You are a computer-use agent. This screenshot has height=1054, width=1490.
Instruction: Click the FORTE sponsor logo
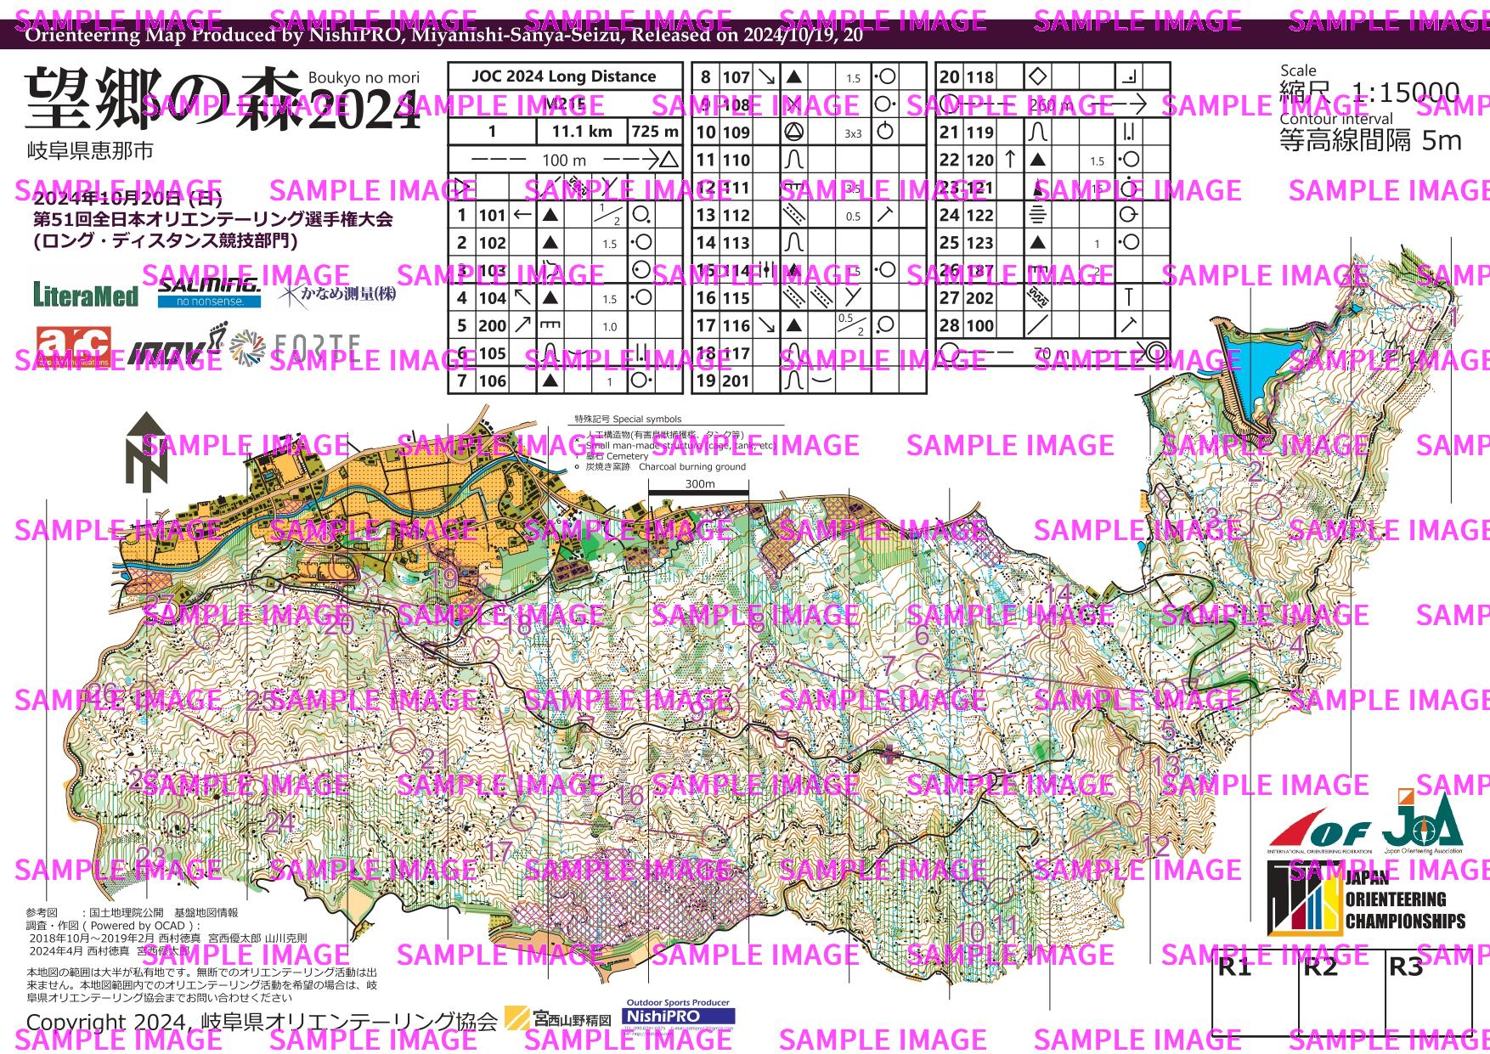[x=296, y=347]
